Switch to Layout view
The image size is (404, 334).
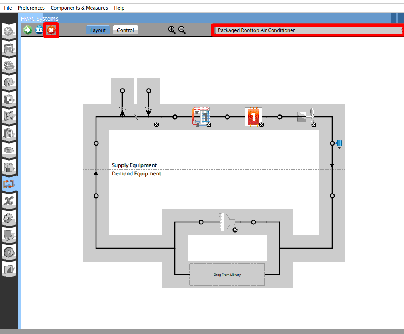tap(98, 30)
